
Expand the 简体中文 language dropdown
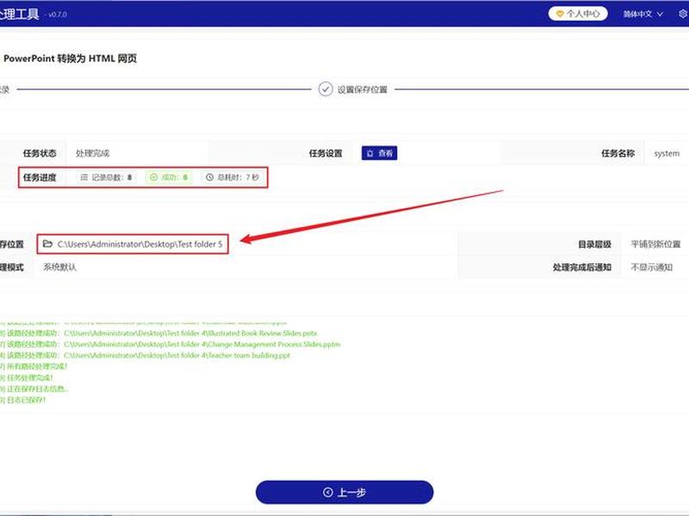point(642,14)
